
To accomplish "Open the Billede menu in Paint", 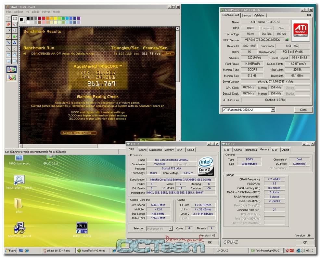I will pos(36,12).
